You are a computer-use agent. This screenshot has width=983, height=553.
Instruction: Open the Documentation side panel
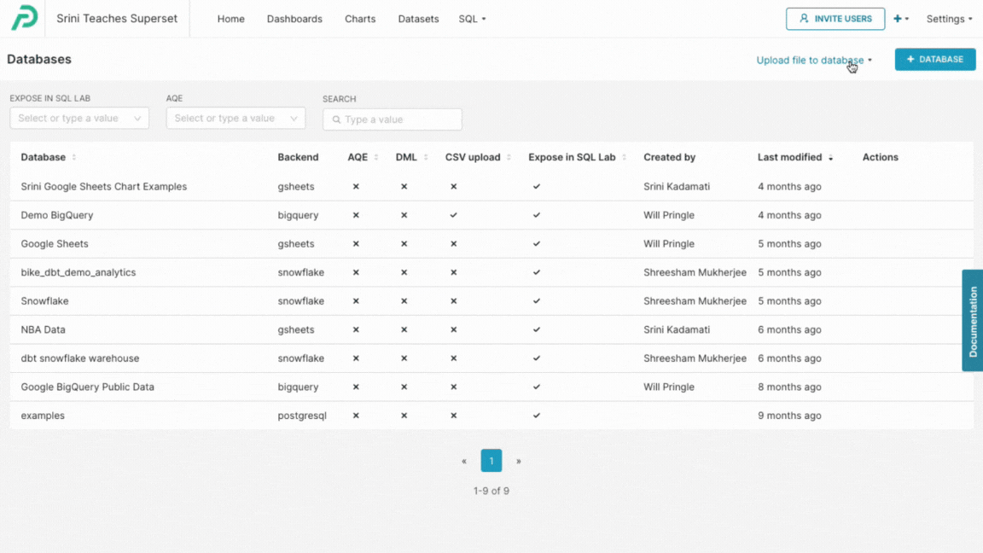(972, 320)
